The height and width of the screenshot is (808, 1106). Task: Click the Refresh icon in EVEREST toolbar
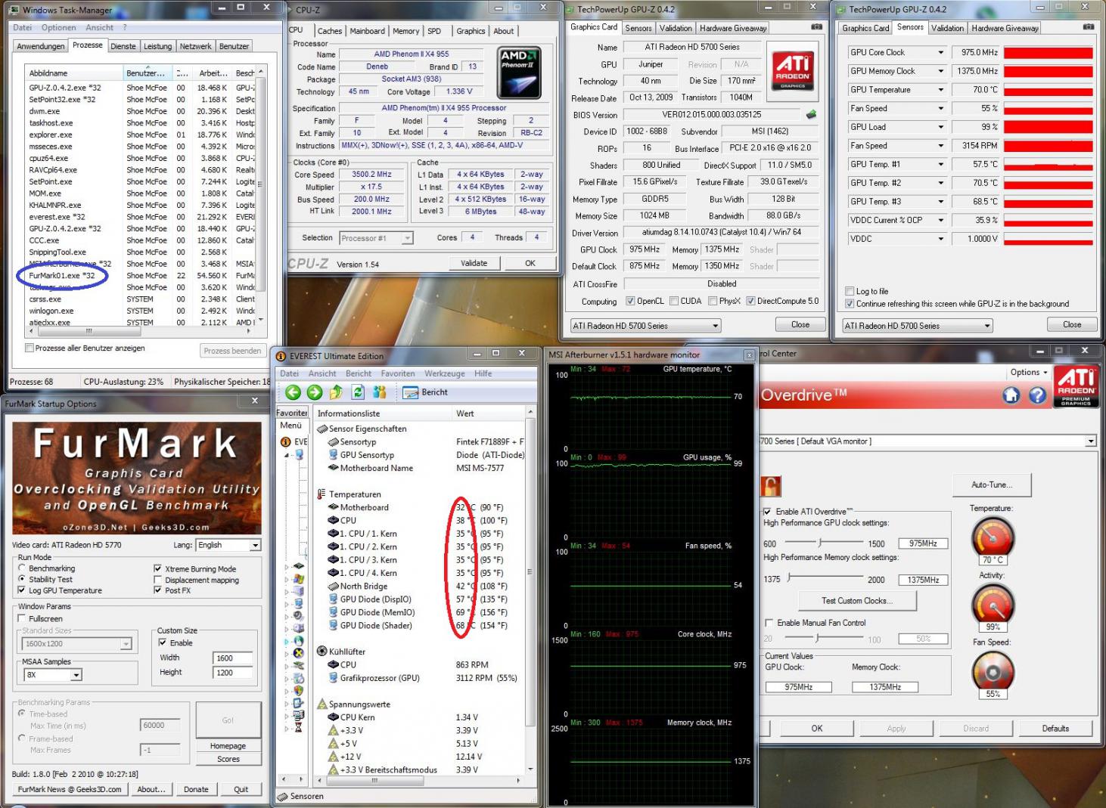point(358,392)
